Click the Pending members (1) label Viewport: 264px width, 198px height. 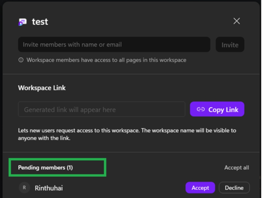click(45, 168)
